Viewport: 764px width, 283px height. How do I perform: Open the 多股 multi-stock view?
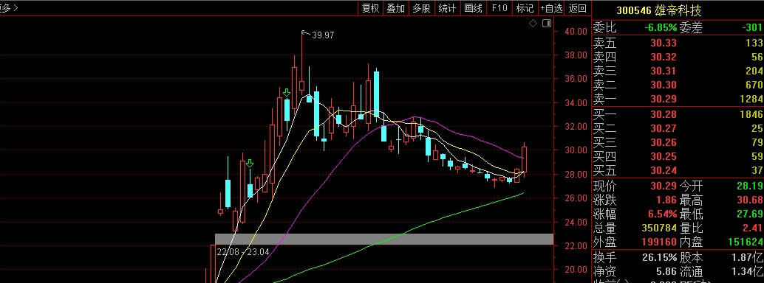pos(421,8)
